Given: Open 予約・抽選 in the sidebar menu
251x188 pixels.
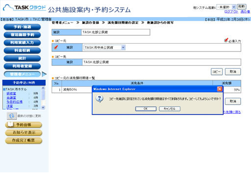Looking at the screenshot, I should [22, 27].
